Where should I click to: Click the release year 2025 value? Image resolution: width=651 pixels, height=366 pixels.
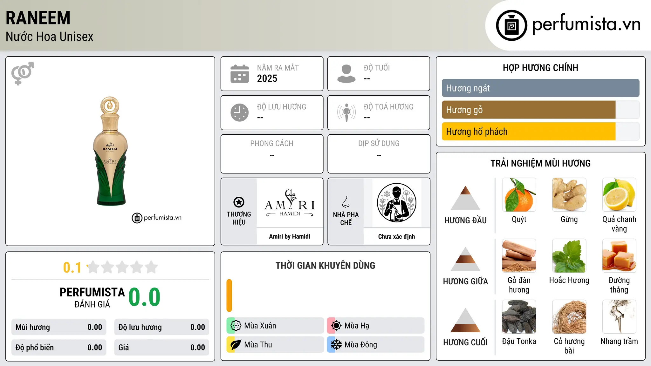pos(267,78)
